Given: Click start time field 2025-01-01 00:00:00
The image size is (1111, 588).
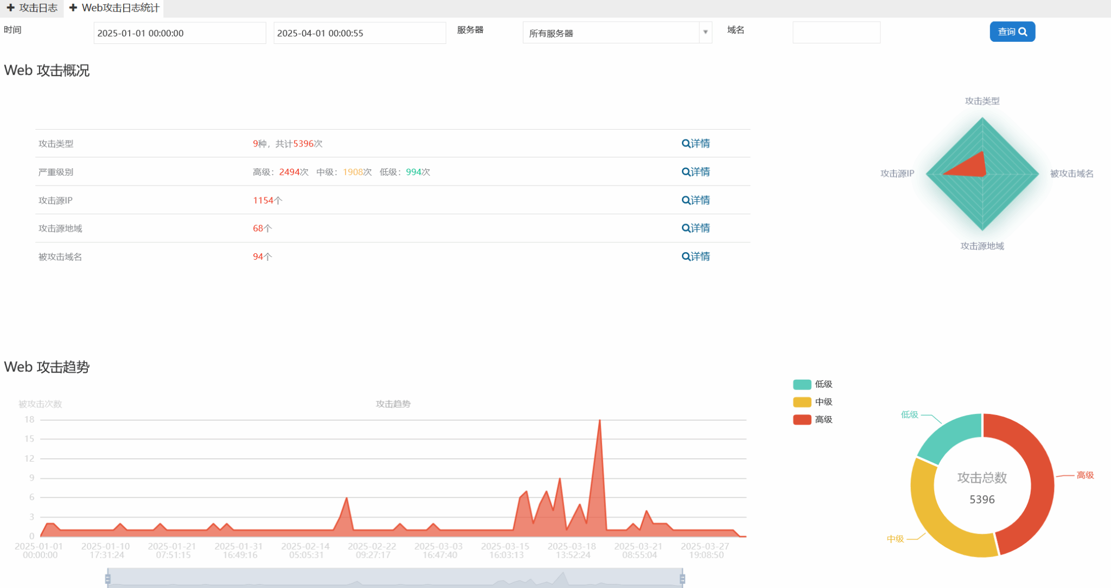Looking at the screenshot, I should click(179, 33).
